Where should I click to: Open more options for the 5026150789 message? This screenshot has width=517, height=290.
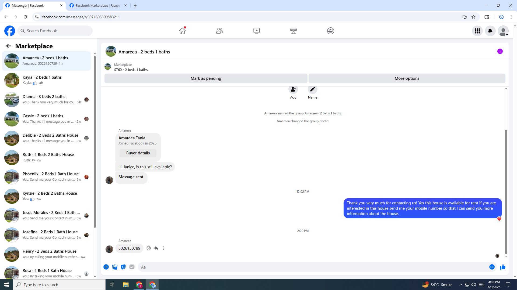coord(164,248)
